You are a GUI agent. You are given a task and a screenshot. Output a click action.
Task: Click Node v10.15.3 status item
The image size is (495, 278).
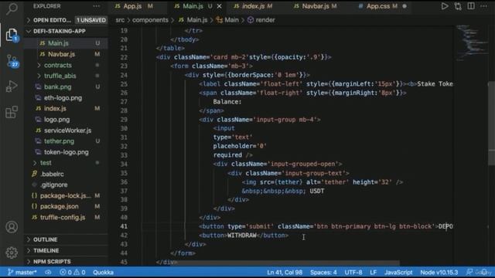(x=439, y=273)
